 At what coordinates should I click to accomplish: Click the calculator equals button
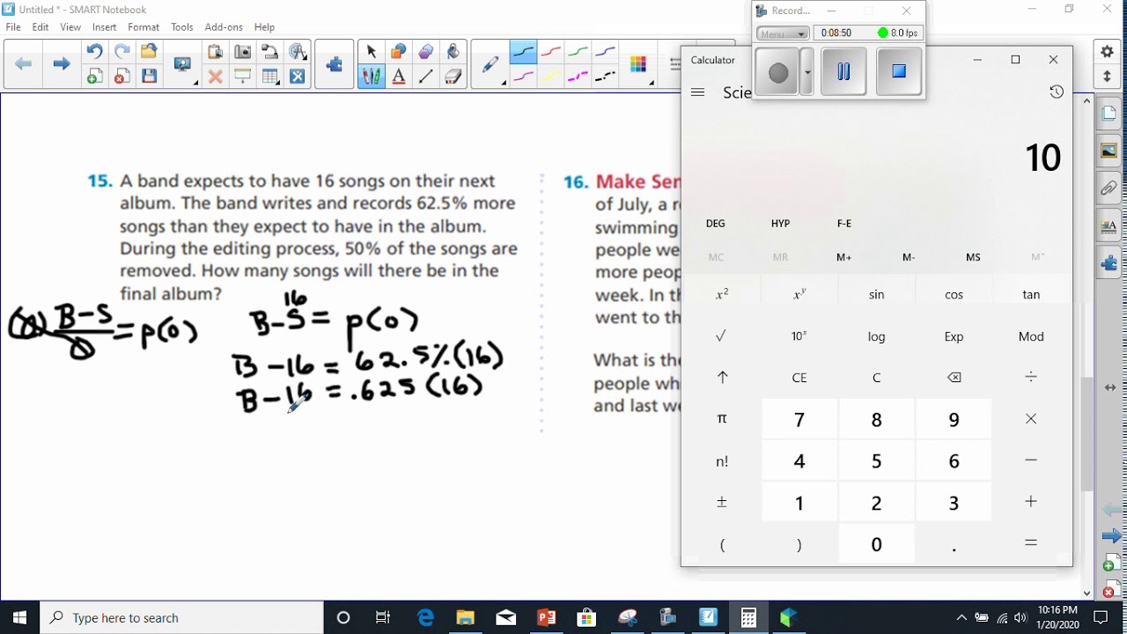click(x=1031, y=544)
